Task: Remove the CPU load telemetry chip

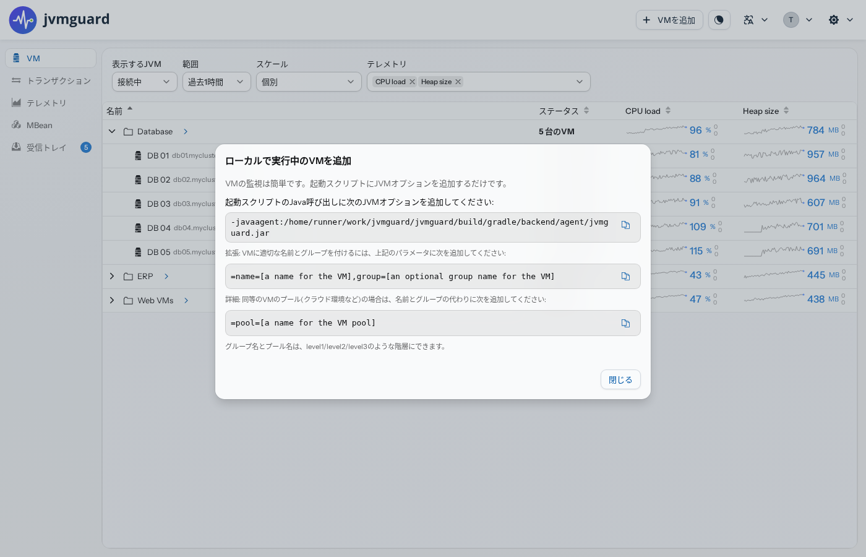Action: (x=412, y=82)
